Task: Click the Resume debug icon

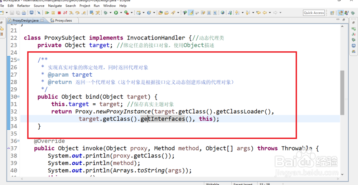Action: pos(47,13)
